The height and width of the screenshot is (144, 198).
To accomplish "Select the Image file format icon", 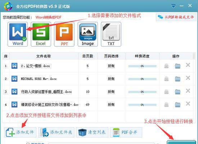I will click(x=88, y=34).
